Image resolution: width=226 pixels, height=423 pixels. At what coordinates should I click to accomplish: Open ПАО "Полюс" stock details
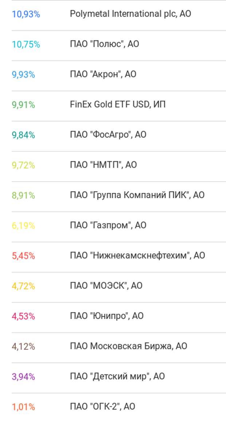click(x=109, y=44)
